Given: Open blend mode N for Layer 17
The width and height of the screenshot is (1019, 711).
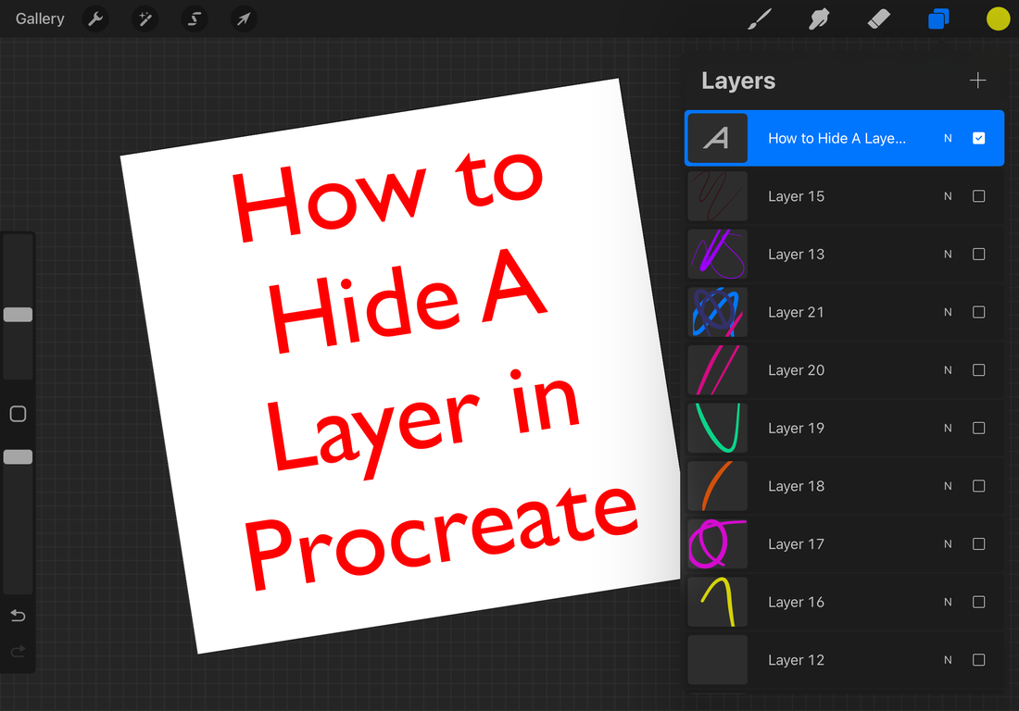Looking at the screenshot, I should click(x=948, y=544).
